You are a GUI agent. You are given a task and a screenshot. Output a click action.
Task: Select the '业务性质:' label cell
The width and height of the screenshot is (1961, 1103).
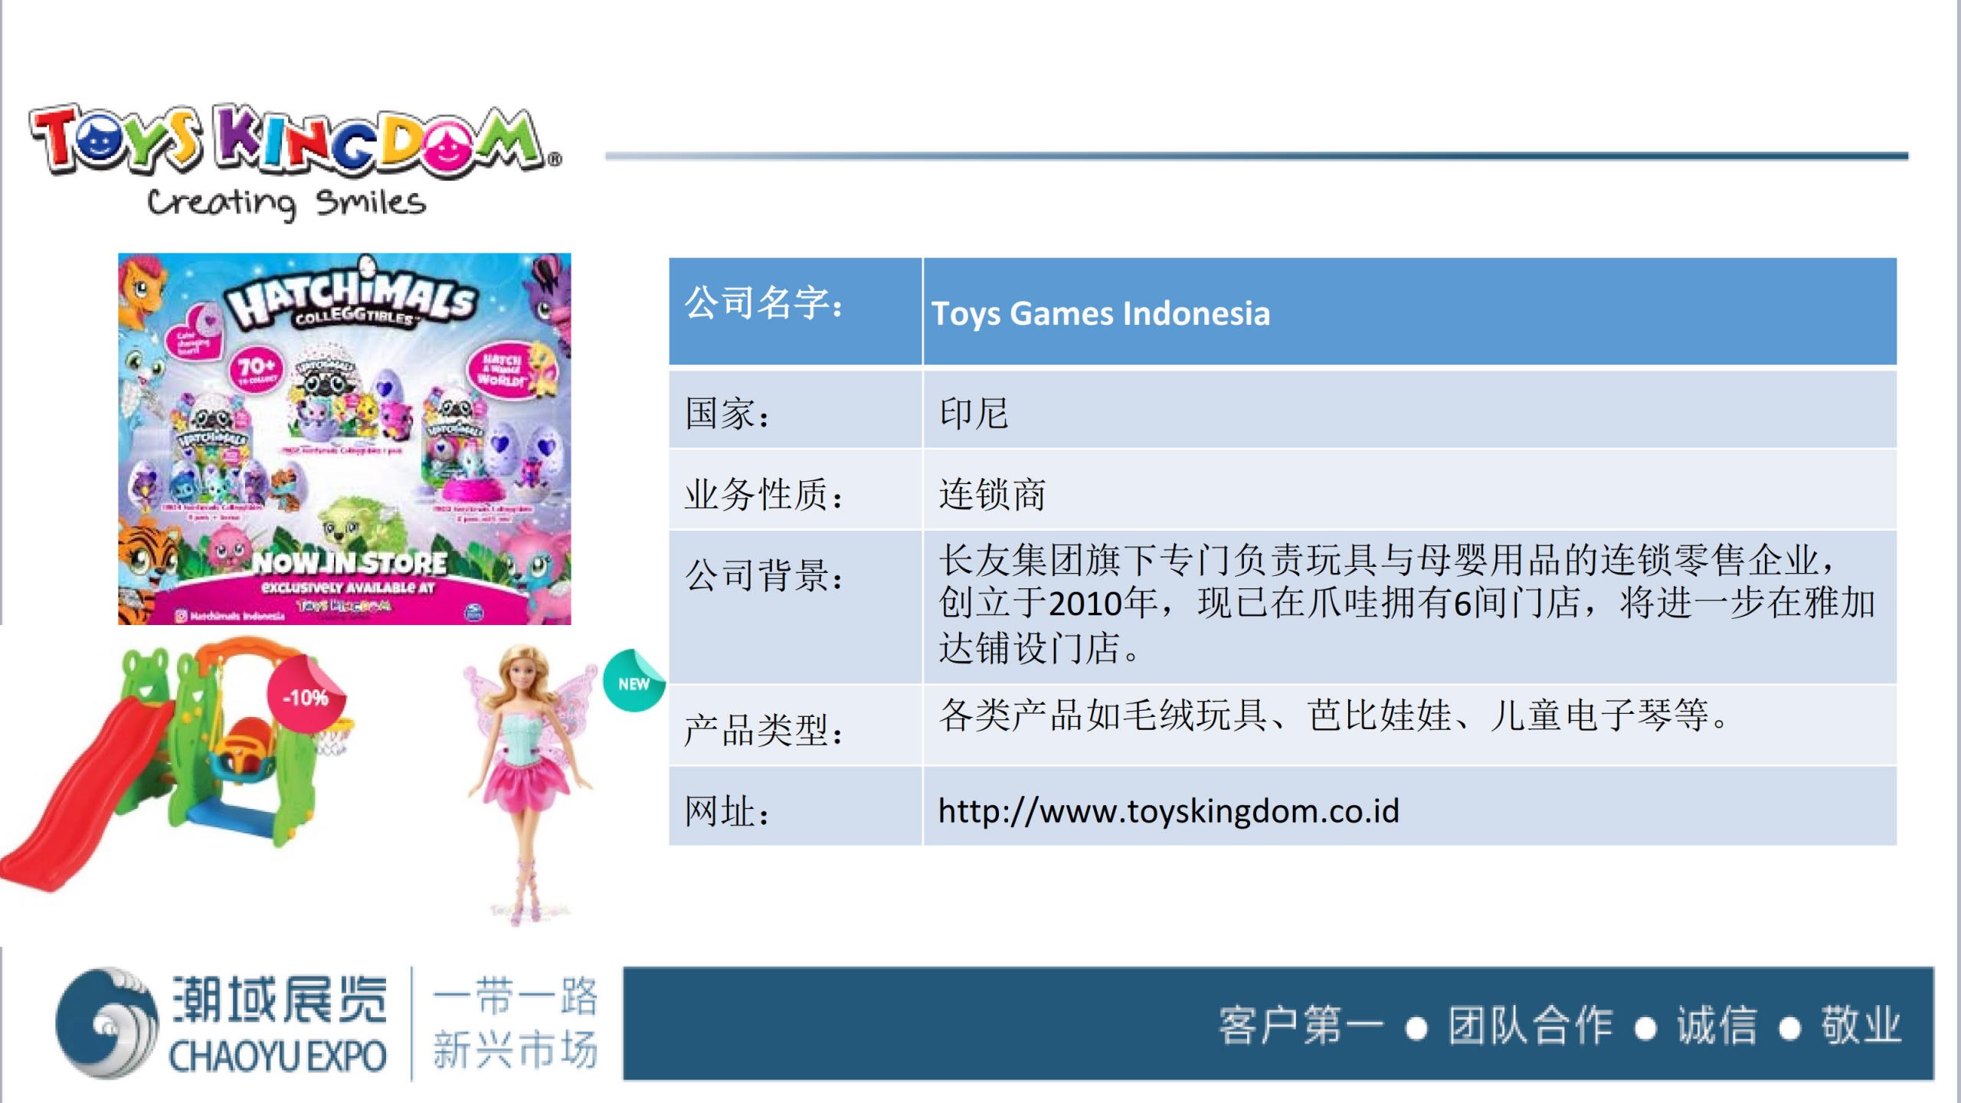795,489
